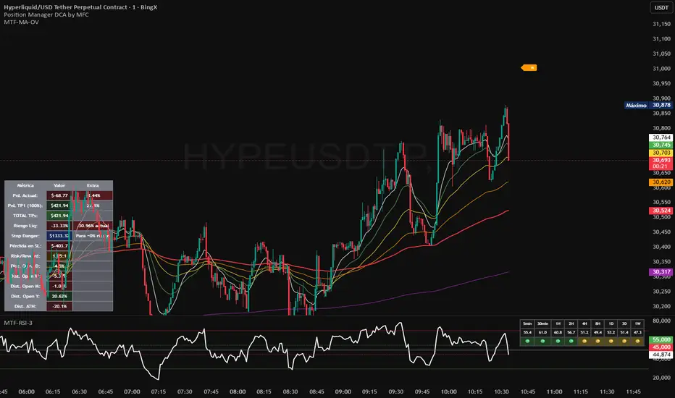The image size is (675, 398).
Task: Click the yellow dot under 4H
Action: pyautogui.click(x=583, y=341)
